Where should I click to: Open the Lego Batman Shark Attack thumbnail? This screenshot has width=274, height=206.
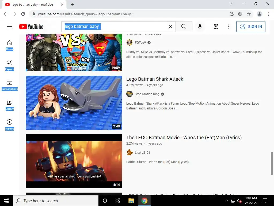(74, 103)
